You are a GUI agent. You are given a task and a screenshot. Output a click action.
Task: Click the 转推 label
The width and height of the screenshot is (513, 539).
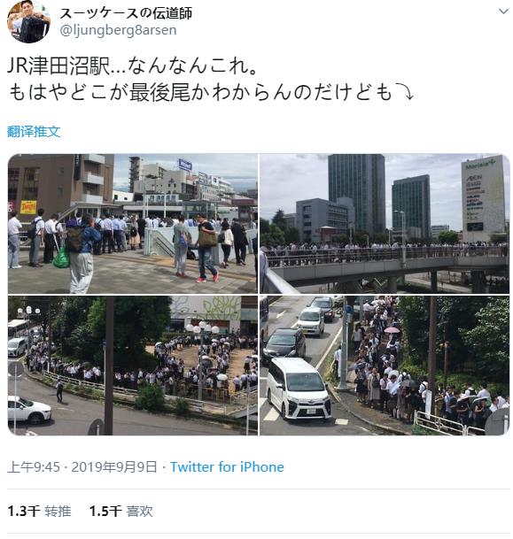[58, 512]
